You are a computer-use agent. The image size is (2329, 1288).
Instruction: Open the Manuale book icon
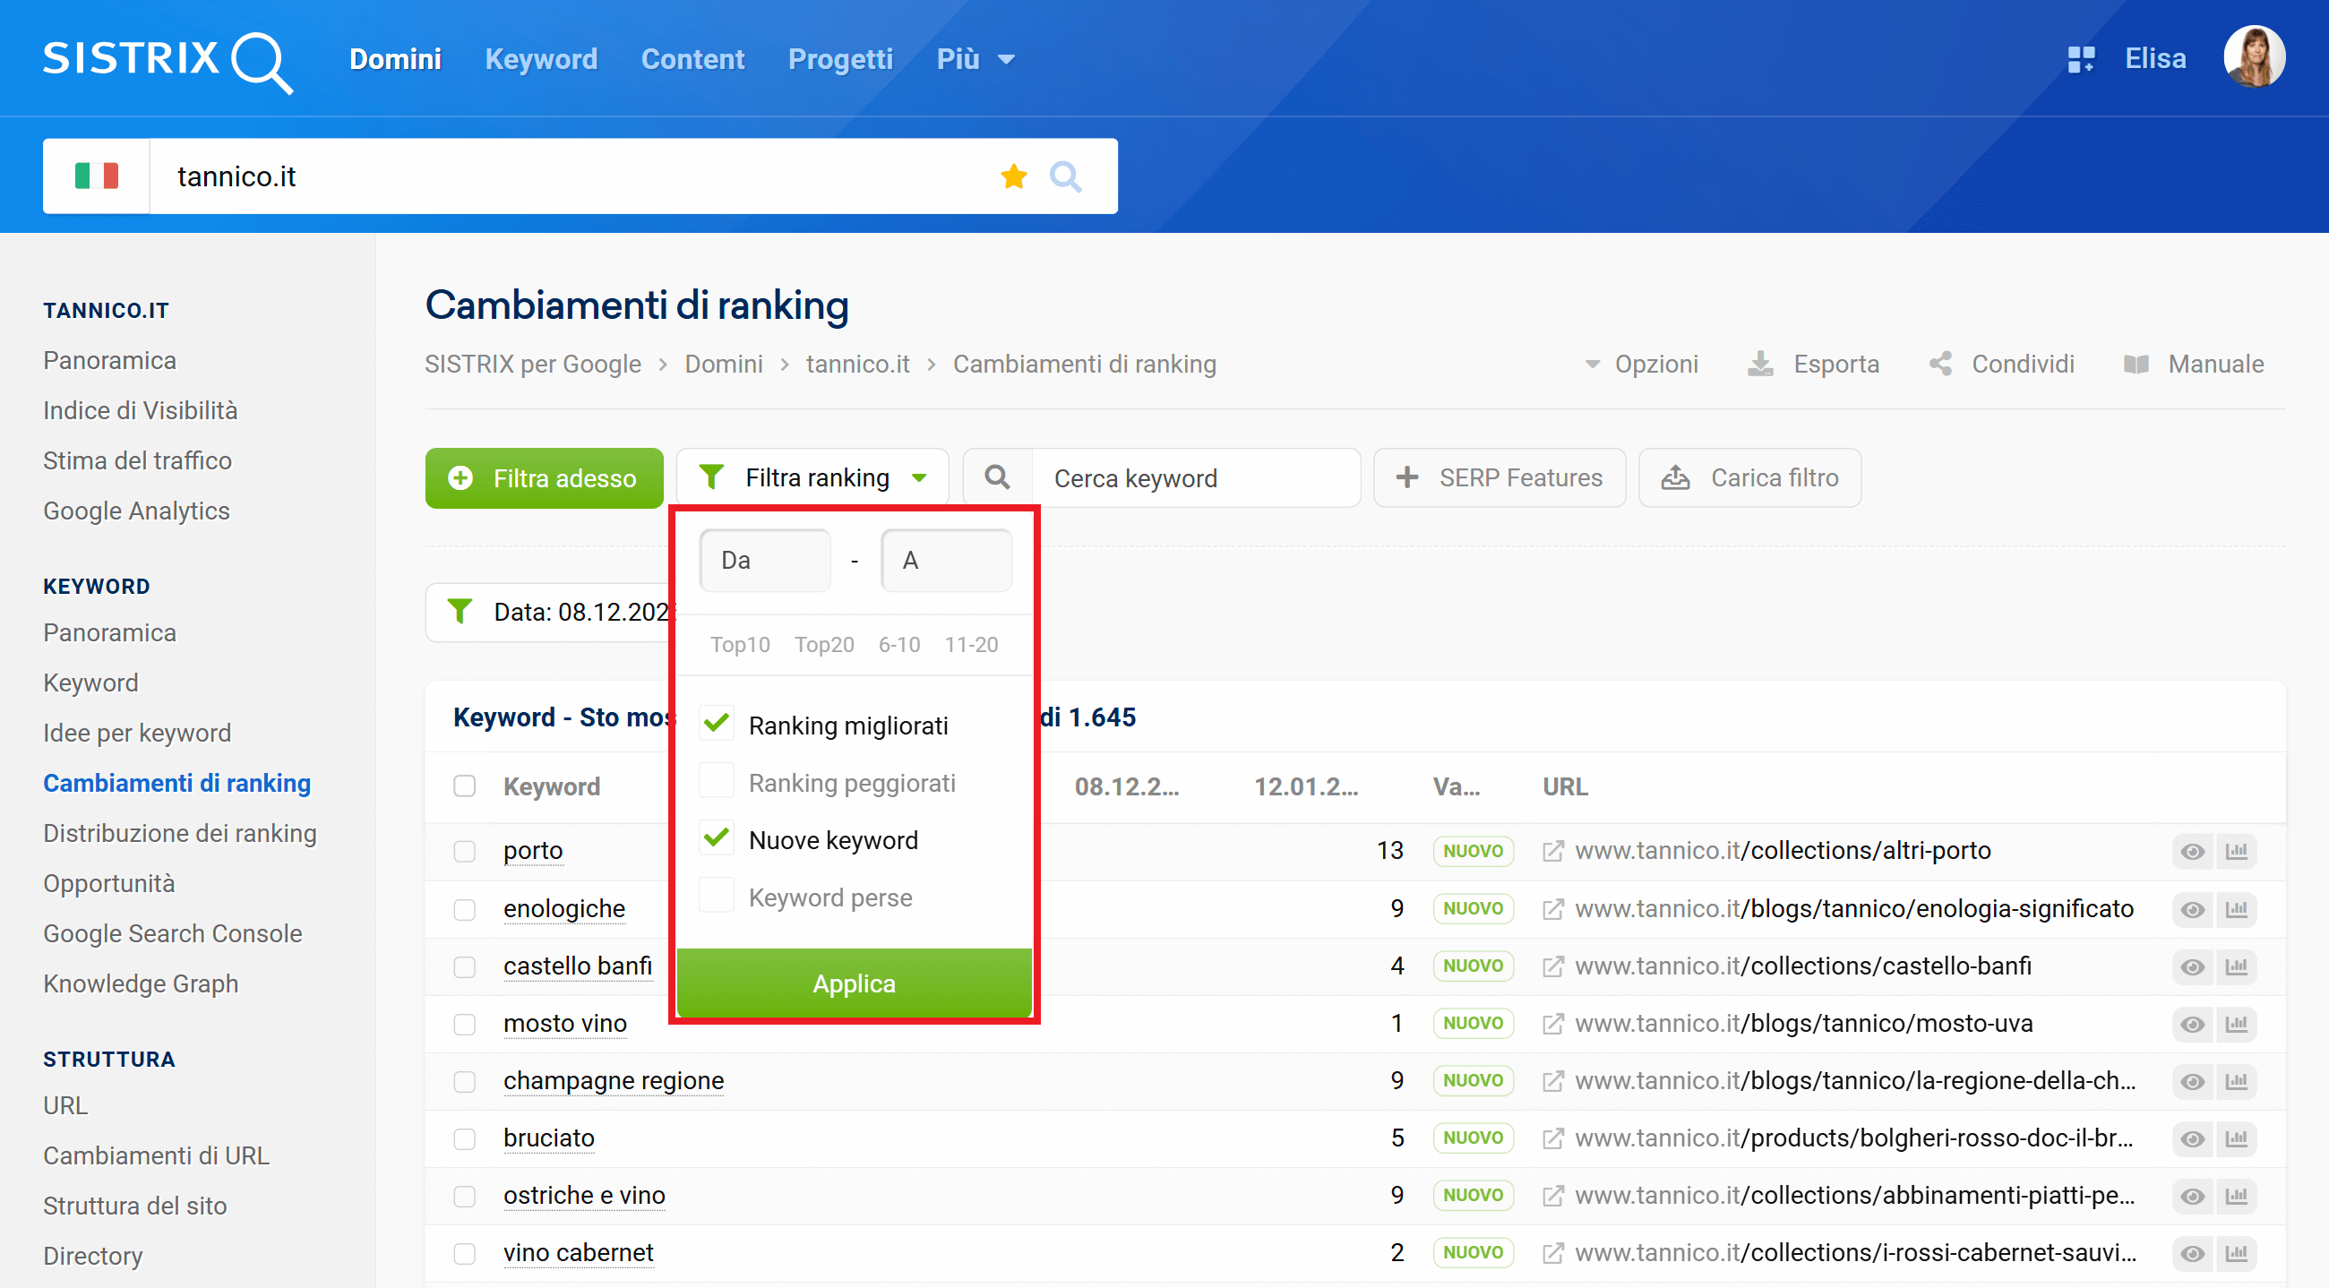click(2136, 364)
